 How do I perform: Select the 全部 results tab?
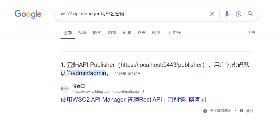point(68,32)
